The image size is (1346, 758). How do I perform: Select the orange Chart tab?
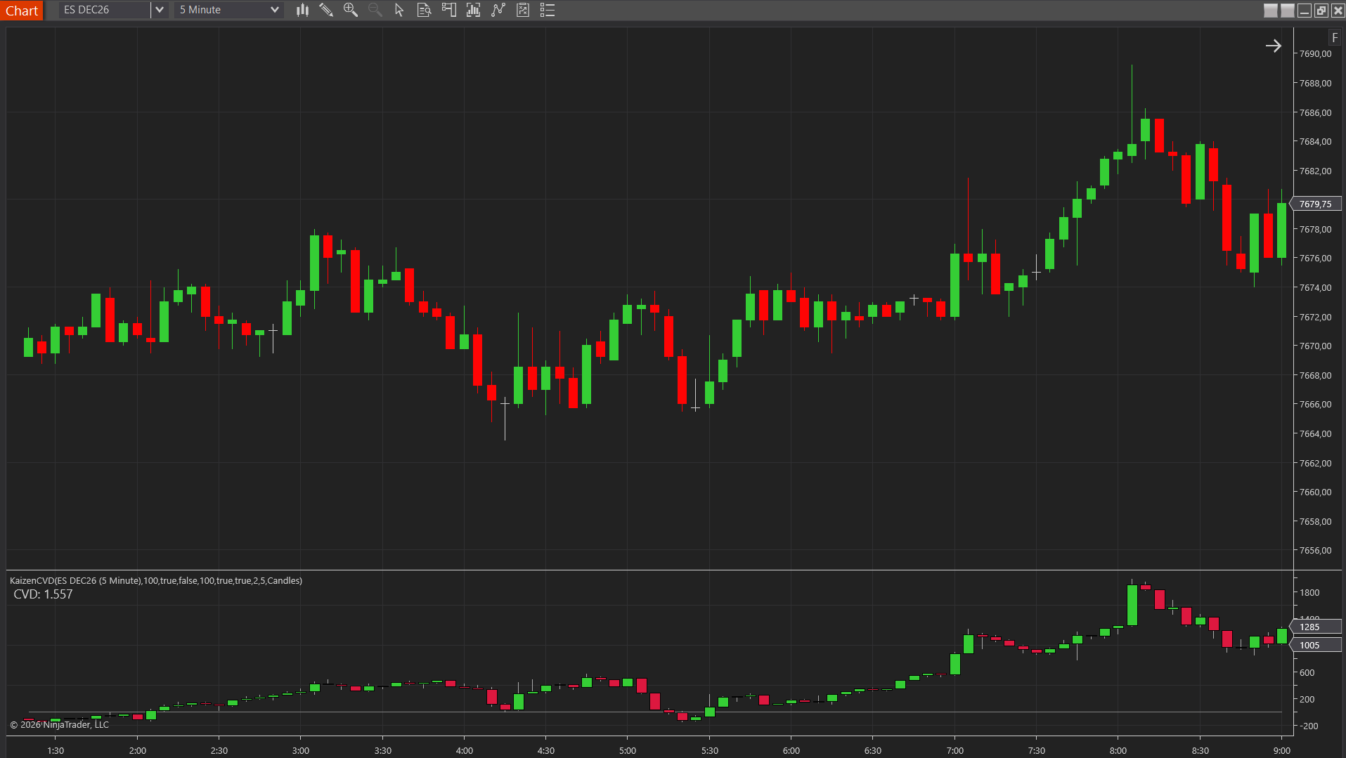click(x=22, y=11)
